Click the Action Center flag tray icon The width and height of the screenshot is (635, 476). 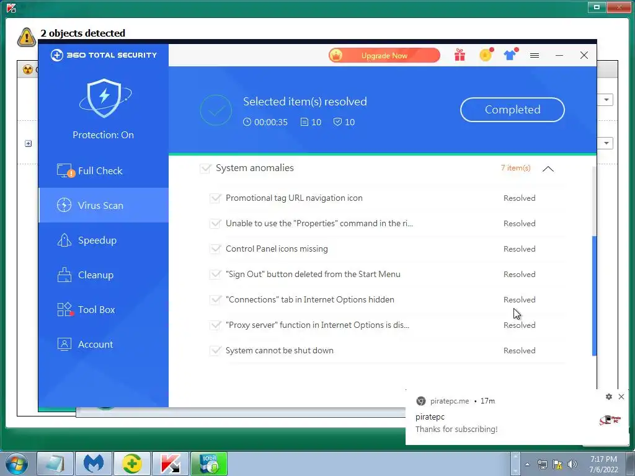click(557, 464)
